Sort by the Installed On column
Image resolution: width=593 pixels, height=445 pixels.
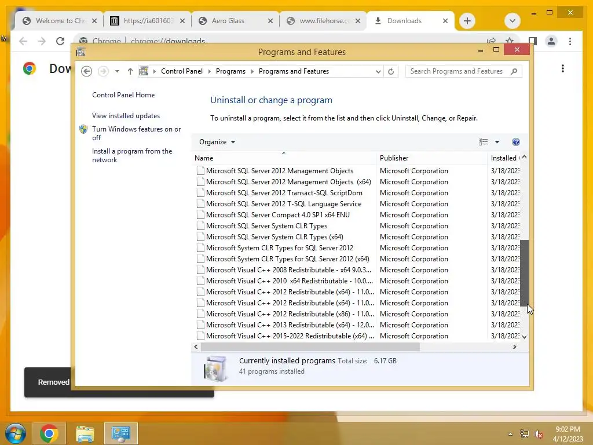(x=504, y=158)
